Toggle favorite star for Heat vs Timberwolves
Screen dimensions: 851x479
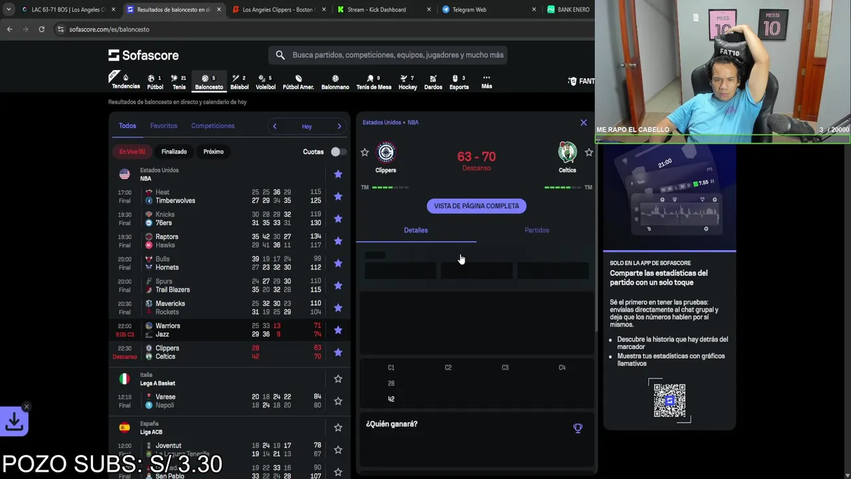pyautogui.click(x=338, y=196)
